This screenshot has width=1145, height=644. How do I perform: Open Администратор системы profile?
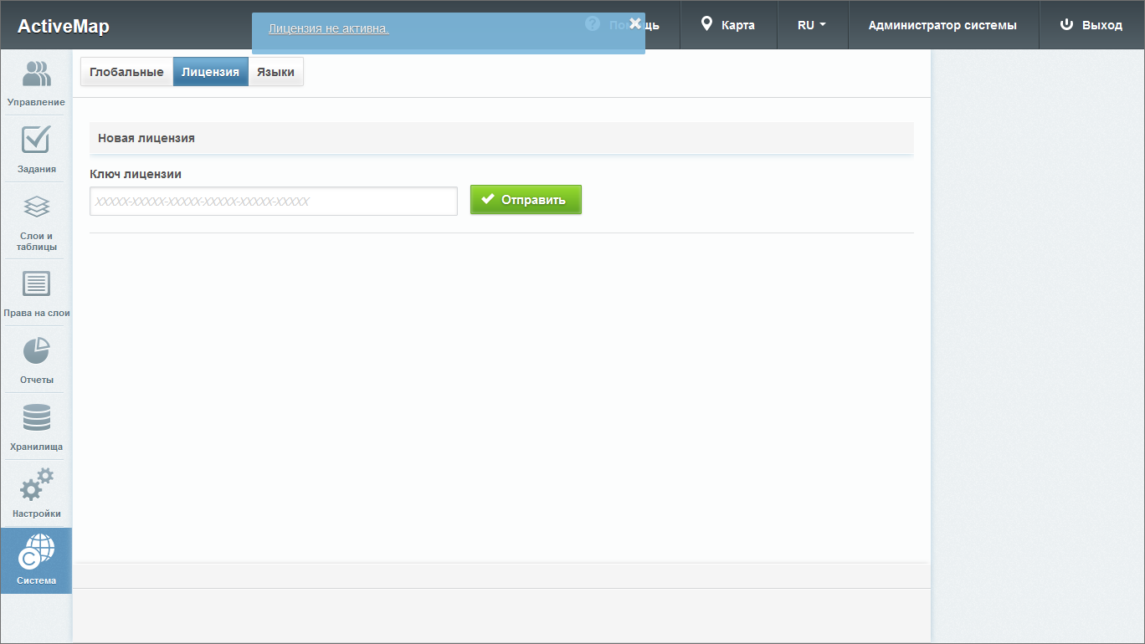(x=942, y=25)
